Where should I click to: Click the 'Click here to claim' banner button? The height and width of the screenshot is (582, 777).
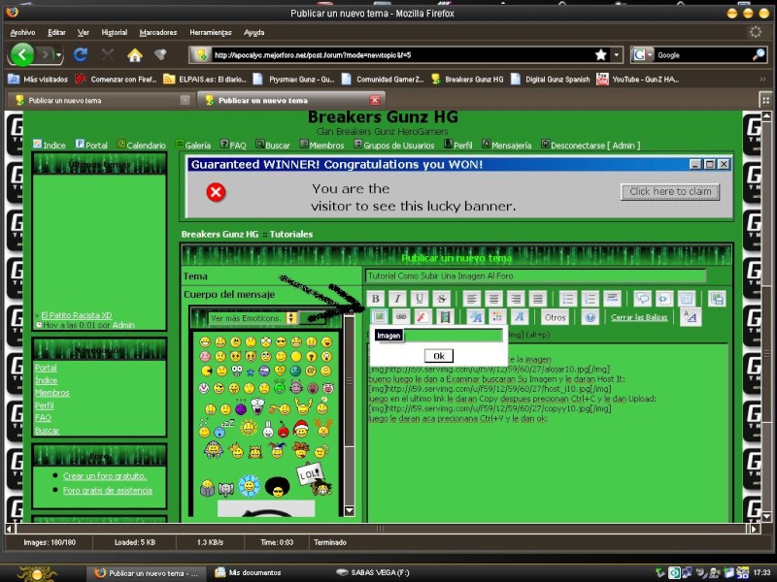[x=670, y=191]
